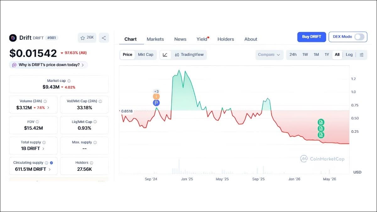Add Drift to watchlist with star icon
Image resolution: width=377 pixels, height=212 pixels.
83,38
